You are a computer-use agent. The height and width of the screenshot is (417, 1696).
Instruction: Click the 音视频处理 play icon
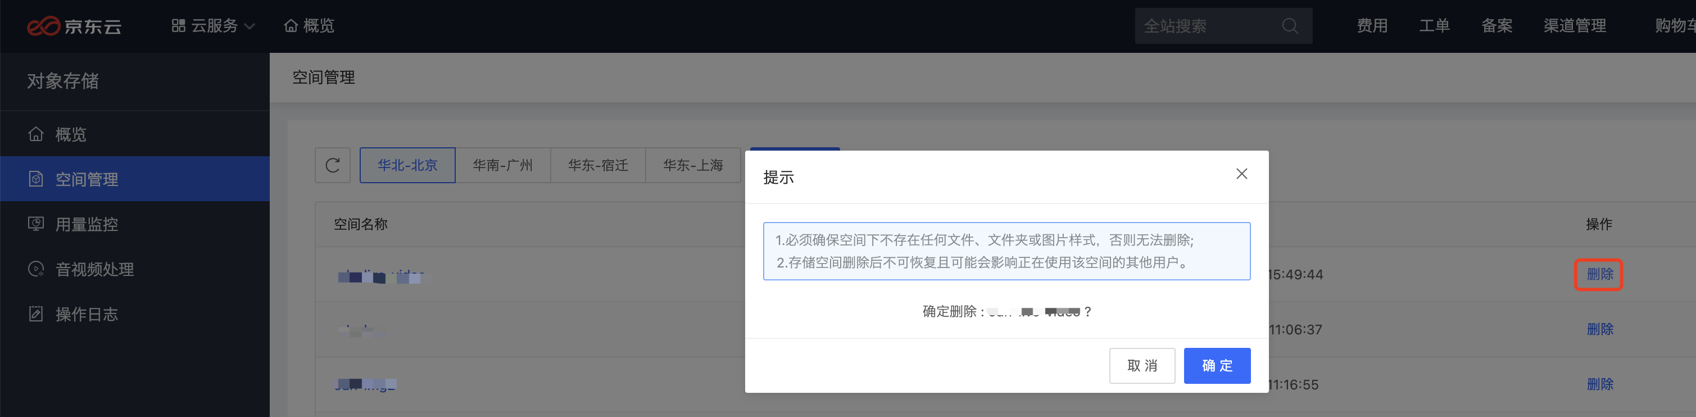35,269
